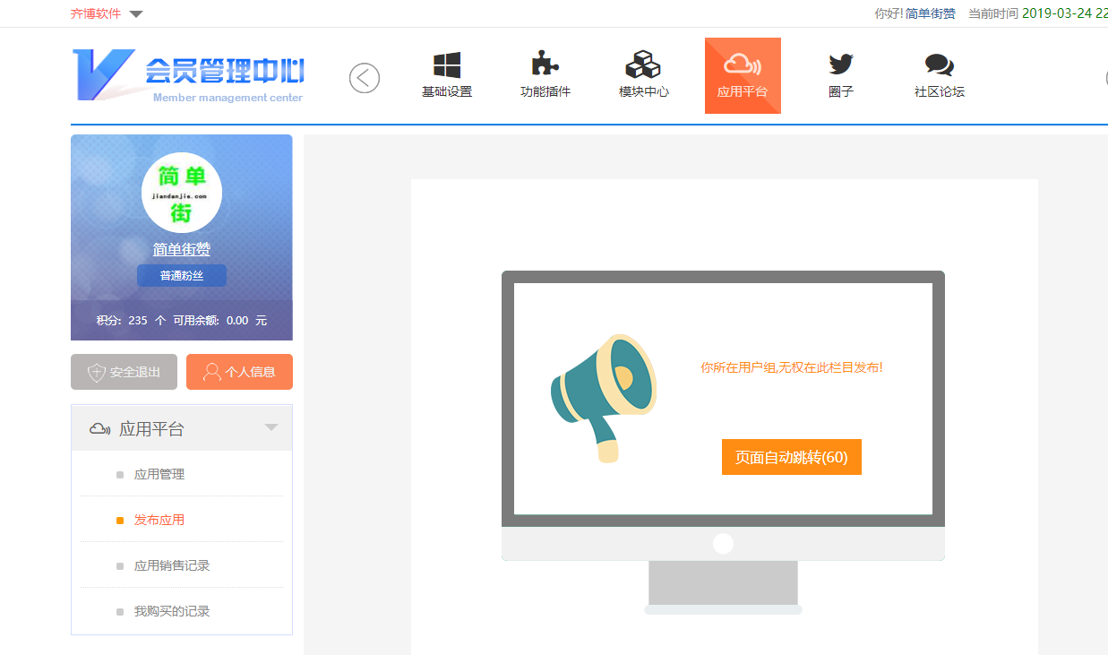Image resolution: width=1108 pixels, height=655 pixels.
Task: Click the Windows icon for 基础设置
Action: [x=446, y=65]
